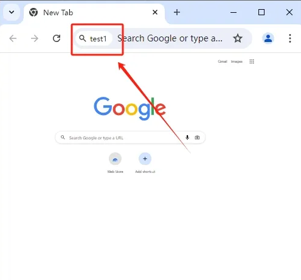Image resolution: width=301 pixels, height=280 pixels.
Task: Click the Add shortcut button
Action: 145,163
